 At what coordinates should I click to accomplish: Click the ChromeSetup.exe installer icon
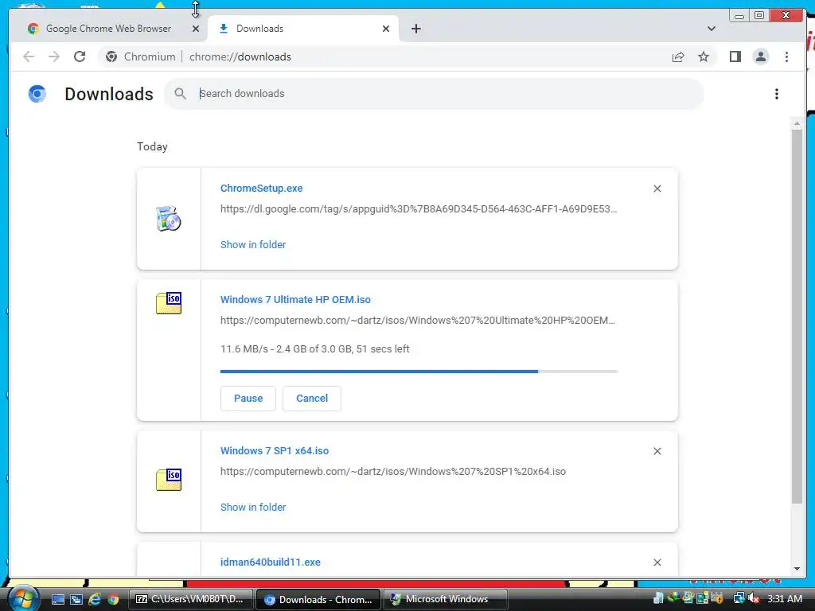(169, 219)
